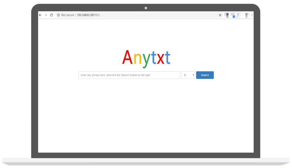Open the Chrome three-dot menu

252,15
